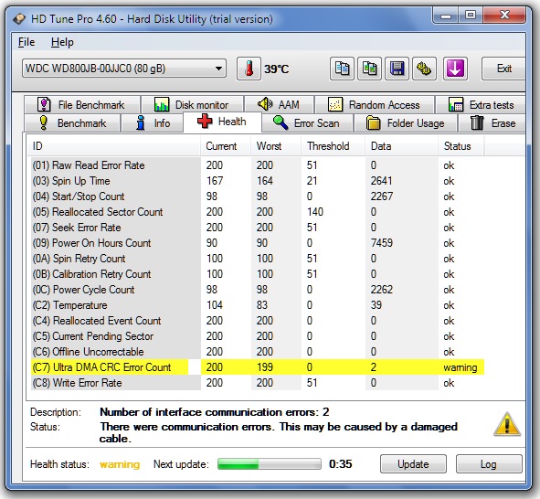Select the Health tab
This screenshot has height=499, width=540.
[x=222, y=122]
